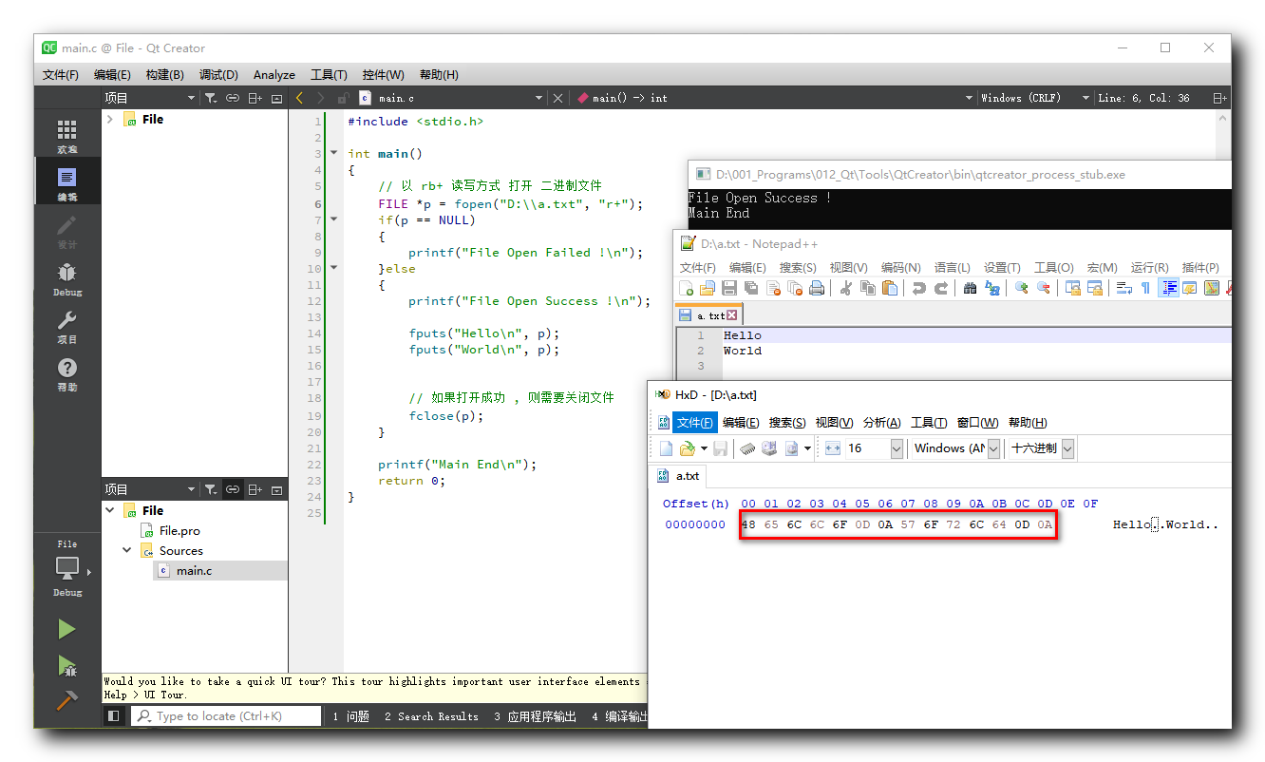Fold the if(p == NULL) block
This screenshot has height=762, width=1265.
click(333, 219)
